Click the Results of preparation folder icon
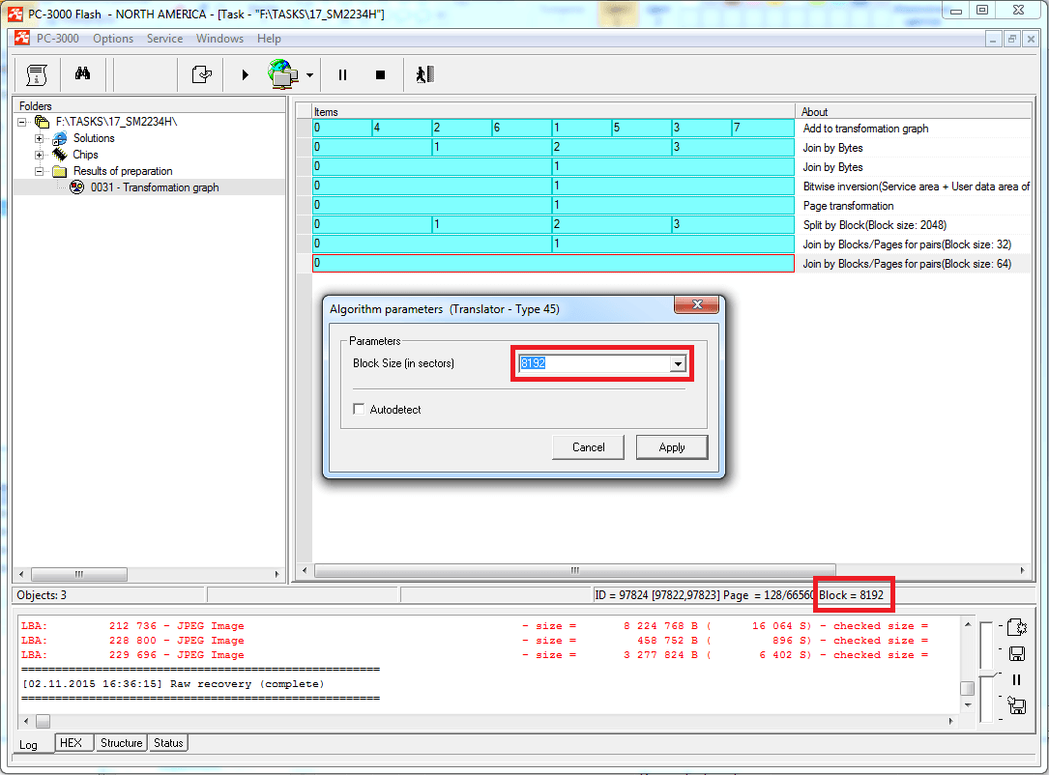1049x775 pixels. [x=60, y=171]
